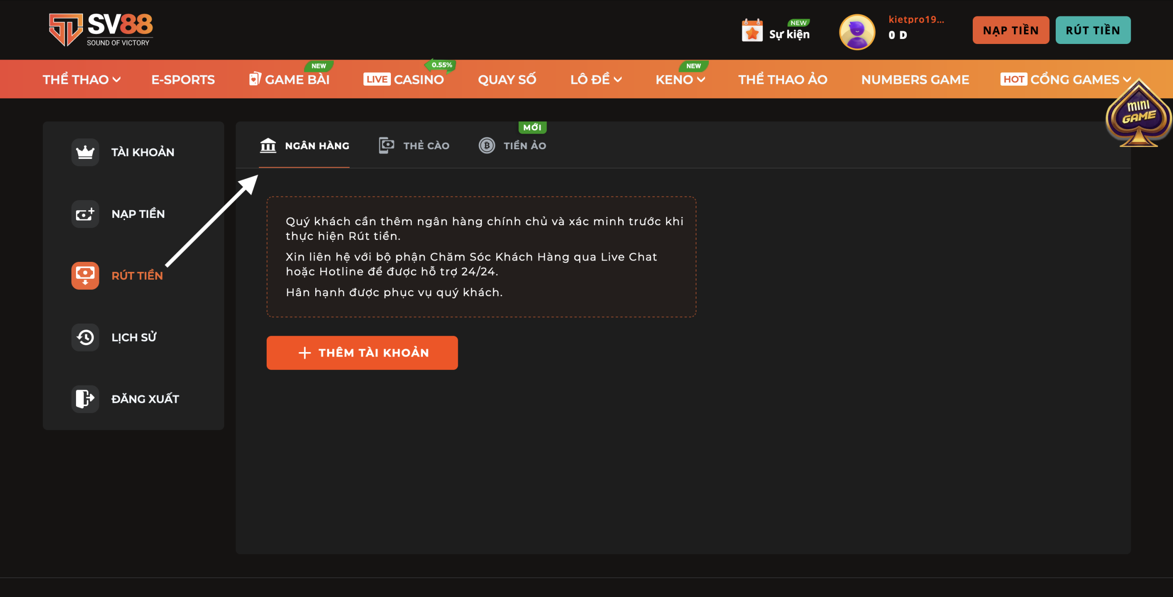This screenshot has height=597, width=1173.
Task: Click the Bitcoin coin icon for Tiền Ảo
Action: pos(487,146)
